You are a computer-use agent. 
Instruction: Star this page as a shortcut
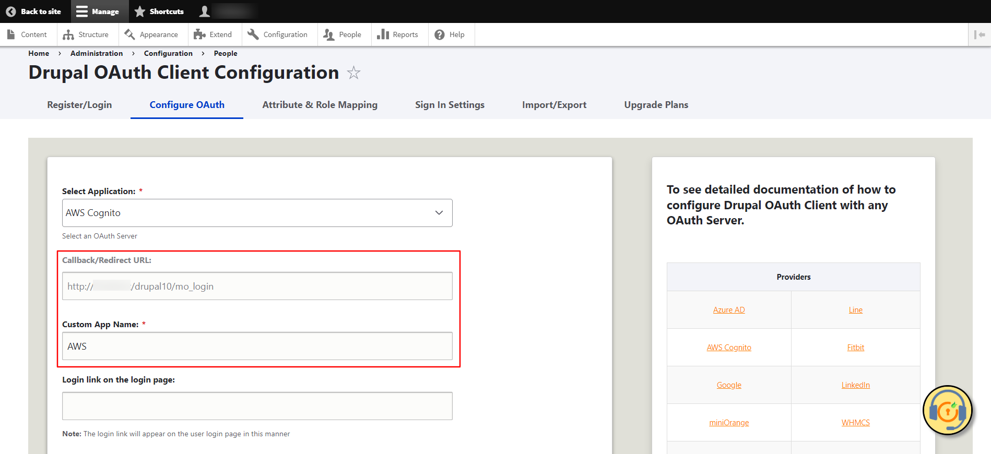pyautogui.click(x=353, y=73)
